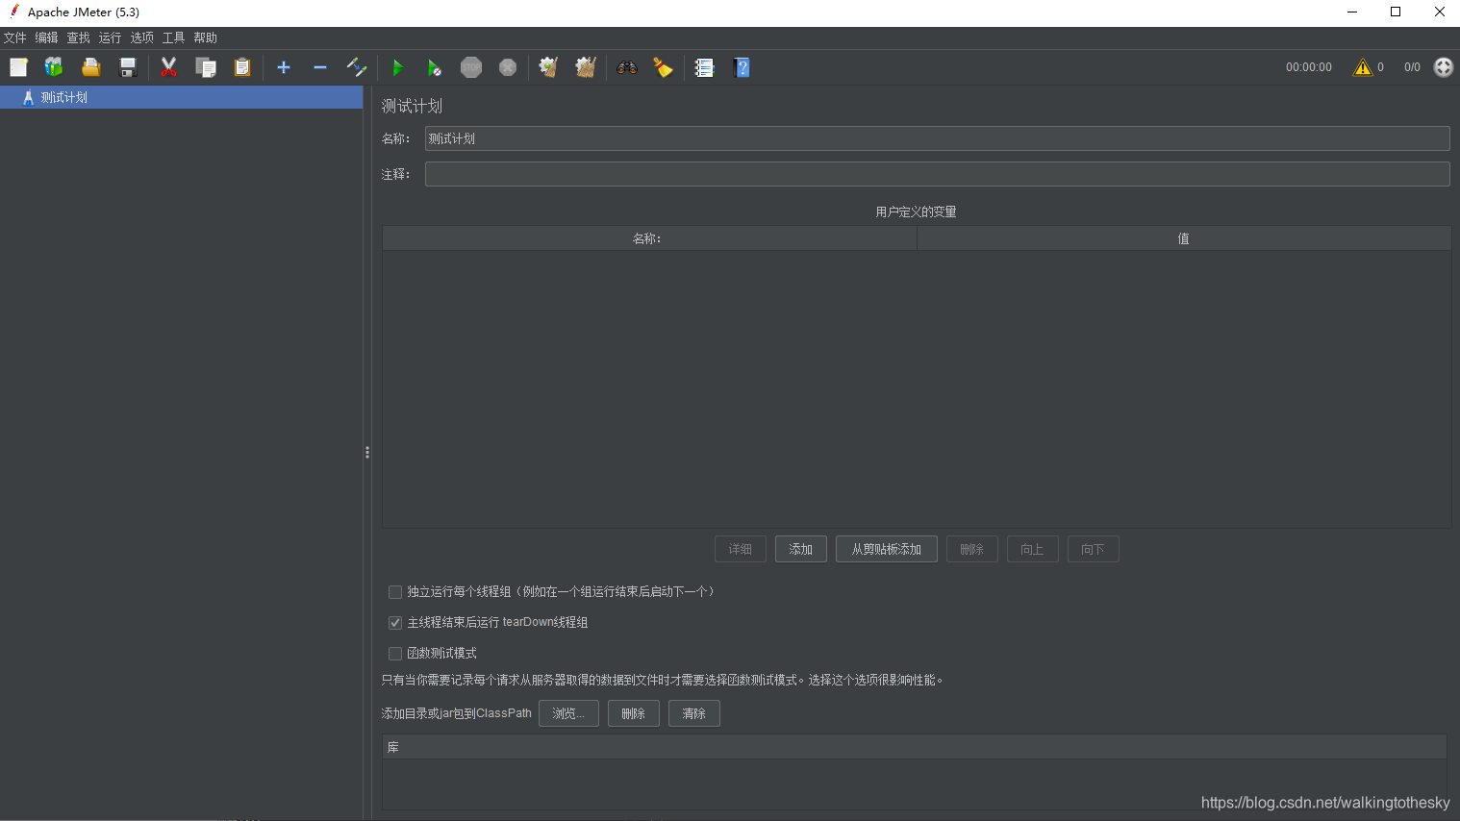Image resolution: width=1460 pixels, height=821 pixels.
Task: Click 清除 button for ClassPath
Action: [694, 713]
